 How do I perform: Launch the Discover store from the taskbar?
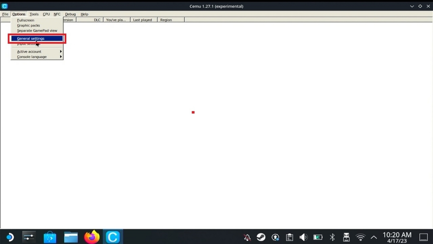50,237
